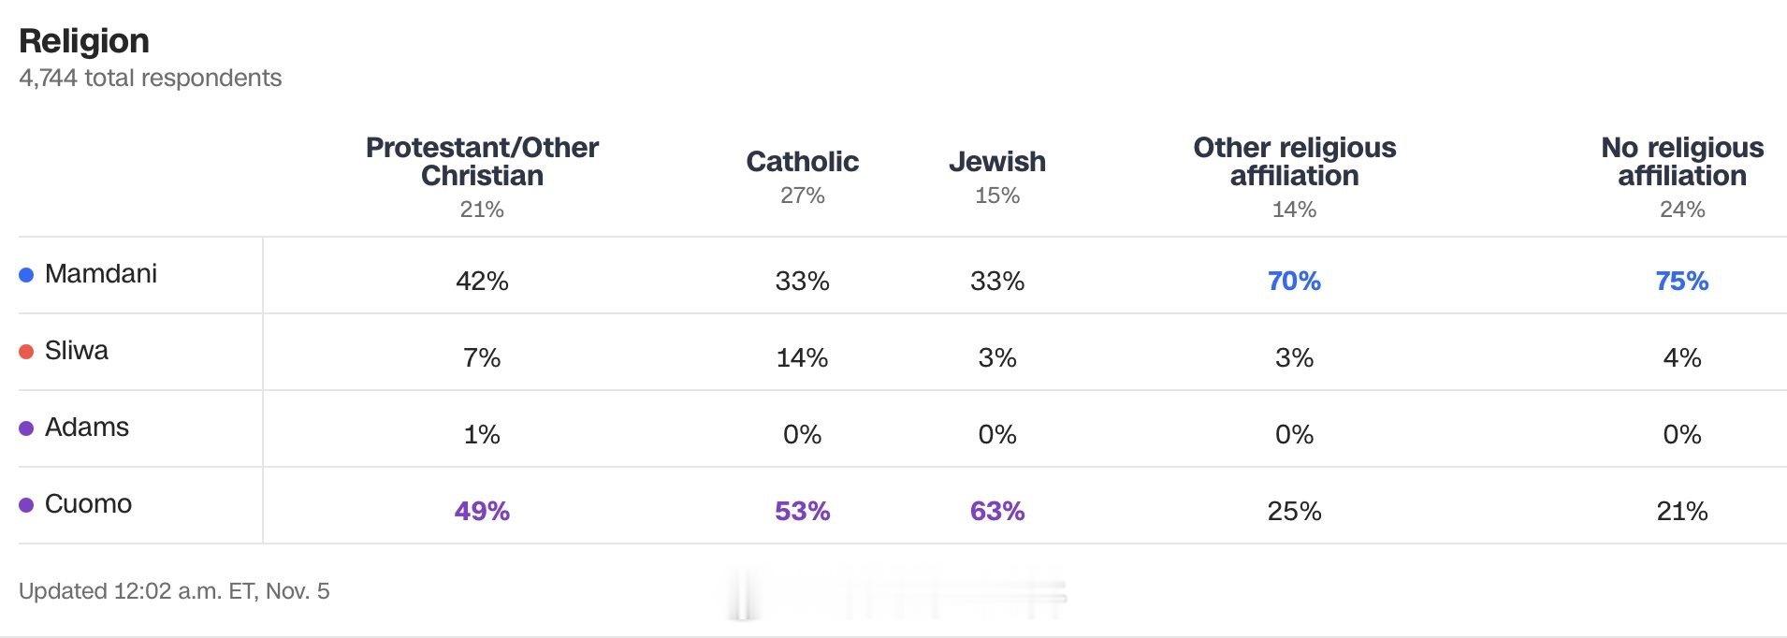Image resolution: width=1787 pixels, height=638 pixels.
Task: Click Mamdani's highlighted 70% value
Action: (x=1294, y=282)
